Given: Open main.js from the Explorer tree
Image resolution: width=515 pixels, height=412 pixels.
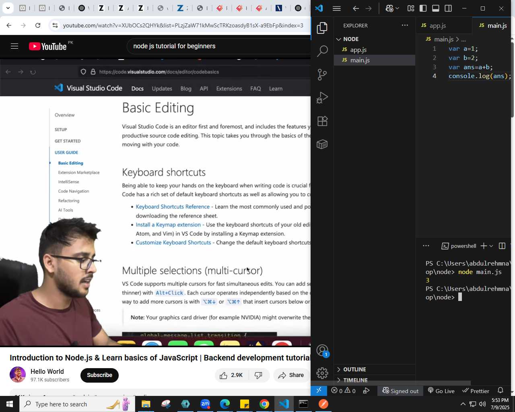Looking at the screenshot, I should click(375, 60).
